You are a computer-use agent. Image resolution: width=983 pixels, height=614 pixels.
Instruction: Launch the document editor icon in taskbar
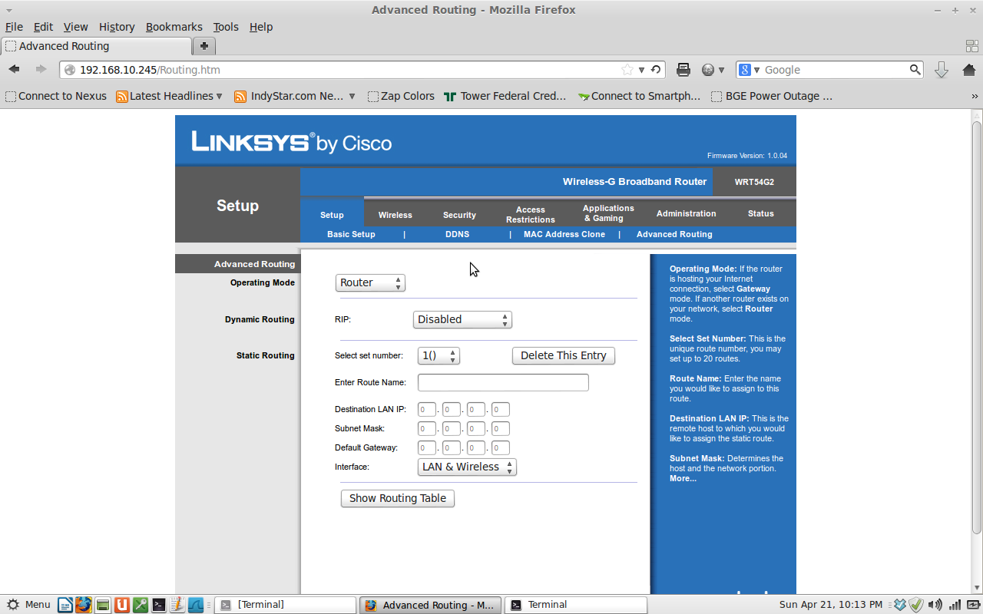click(x=65, y=605)
